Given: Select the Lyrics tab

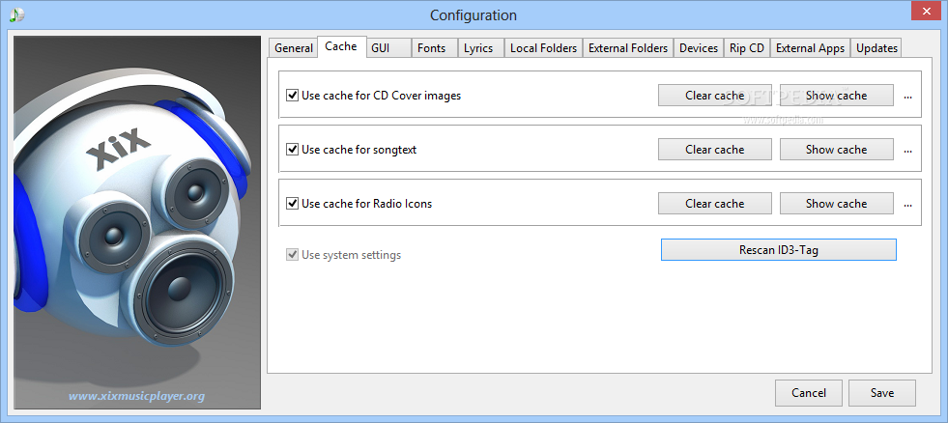Looking at the screenshot, I should coord(478,48).
